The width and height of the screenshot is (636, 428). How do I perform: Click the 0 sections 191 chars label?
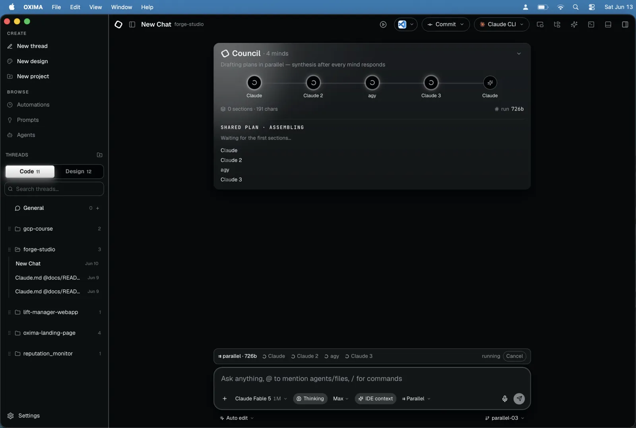click(x=249, y=109)
